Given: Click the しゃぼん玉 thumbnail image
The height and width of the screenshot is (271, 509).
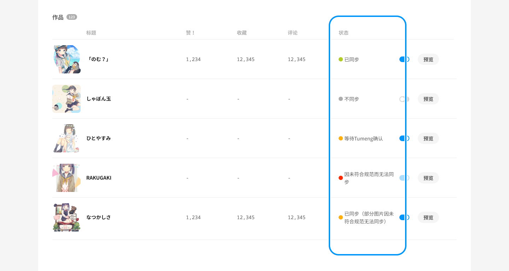Looking at the screenshot, I should point(66,99).
